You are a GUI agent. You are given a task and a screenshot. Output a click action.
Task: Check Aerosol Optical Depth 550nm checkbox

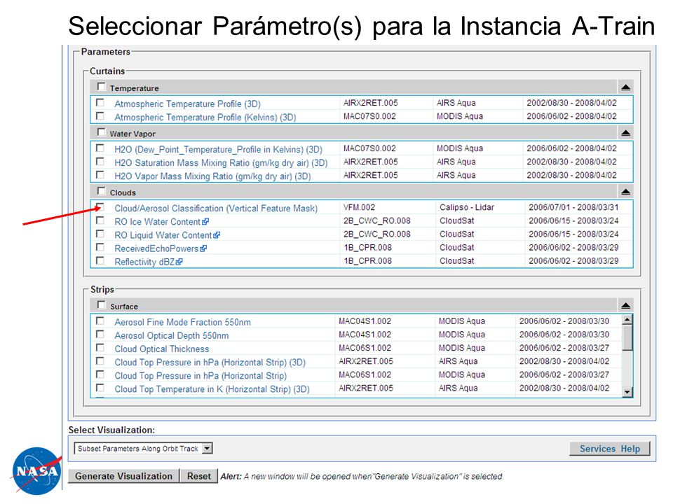(100, 334)
